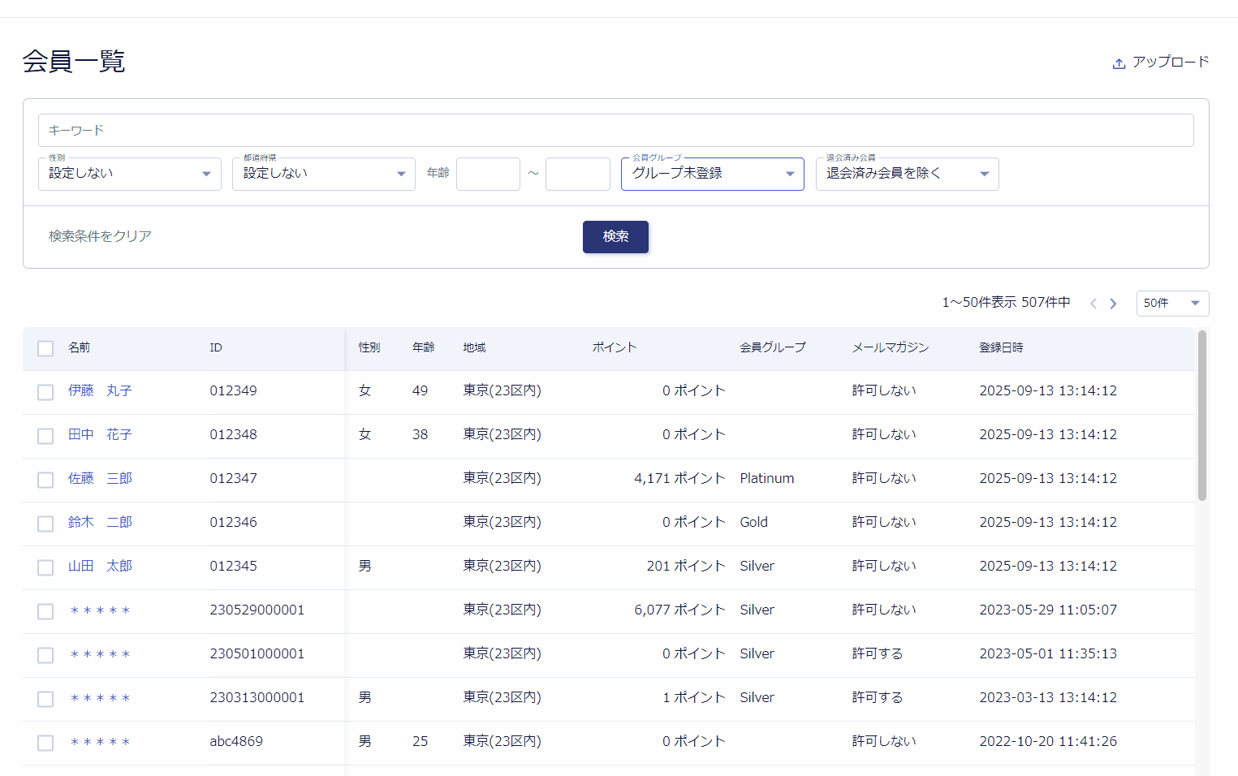Open masked member with ID 230529000001
1238x776 pixels.
(x=100, y=610)
